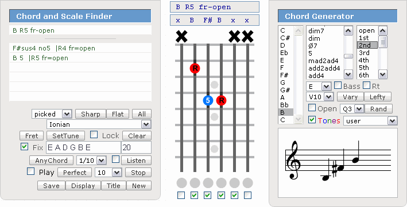Click the red R marker on A string
Viewport: 407px width, 207px height.
[x=195, y=68]
